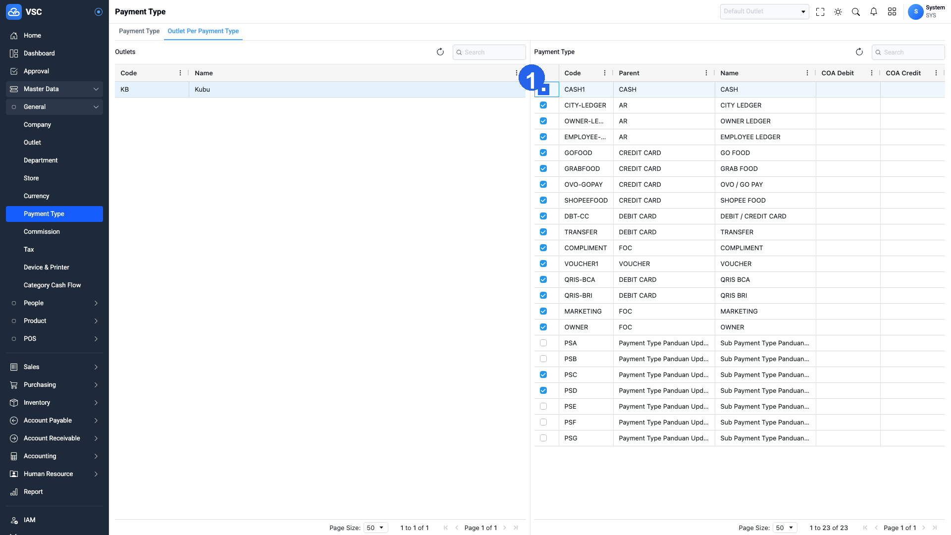Expand the Product submenu
The width and height of the screenshot is (951, 535).
pos(54,321)
